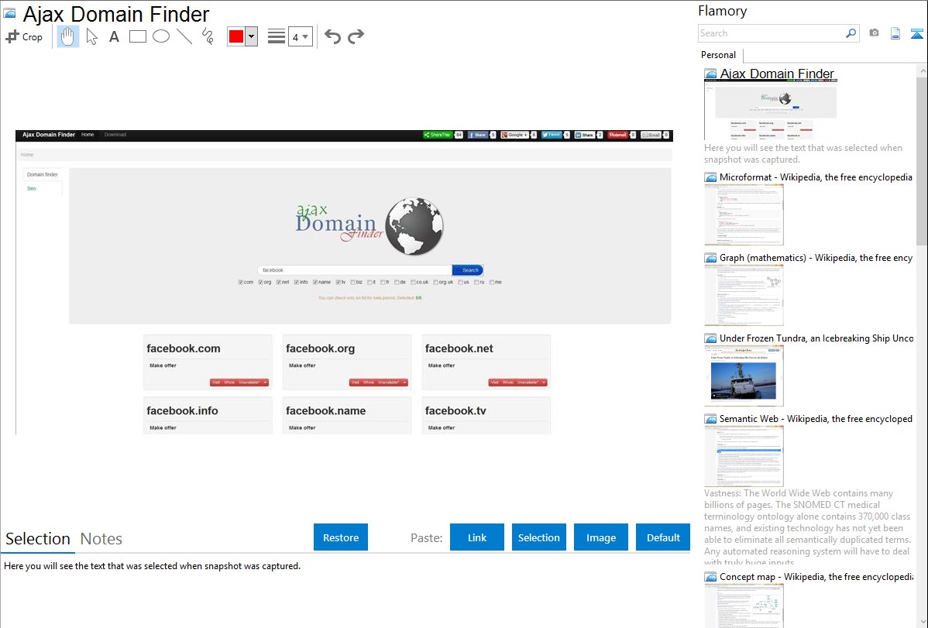Click the Restore button
The image size is (928, 628).
click(341, 537)
